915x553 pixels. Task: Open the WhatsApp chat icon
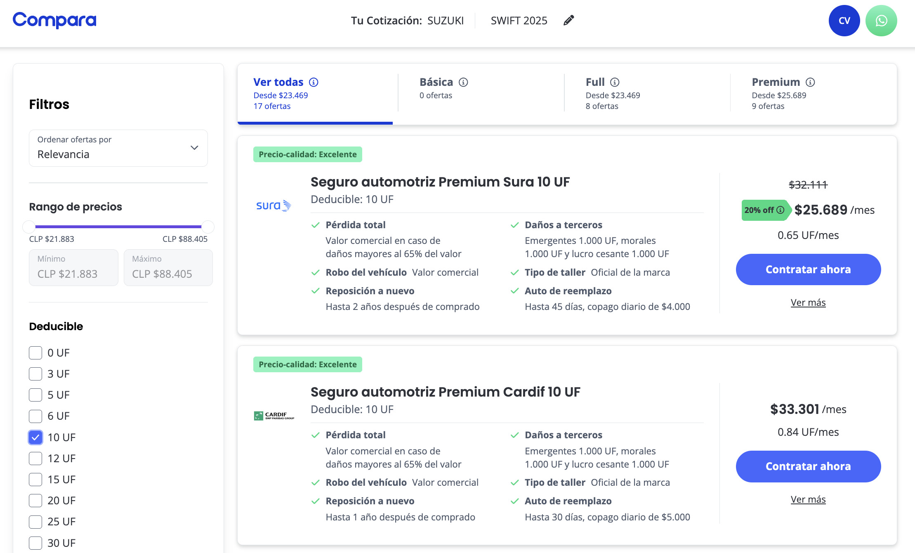pos(881,20)
